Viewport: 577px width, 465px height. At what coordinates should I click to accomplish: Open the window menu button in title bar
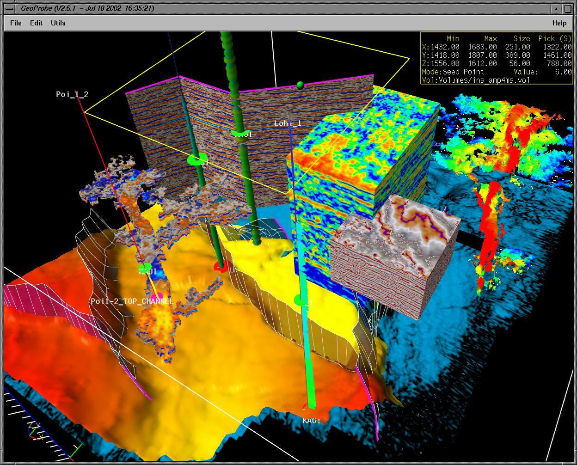tap(8, 8)
